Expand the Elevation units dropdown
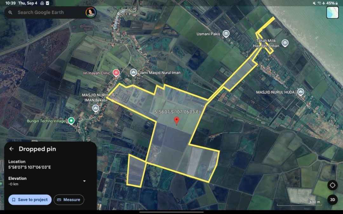The image size is (343, 214). pos(84,181)
